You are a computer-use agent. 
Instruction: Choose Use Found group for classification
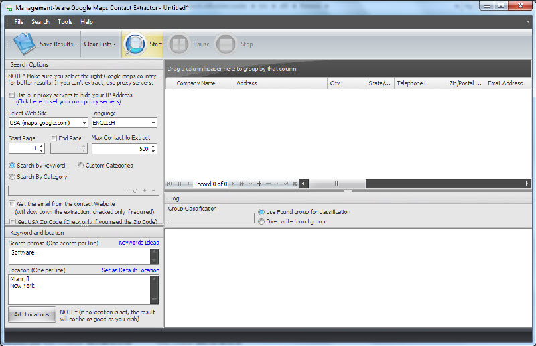(x=261, y=212)
